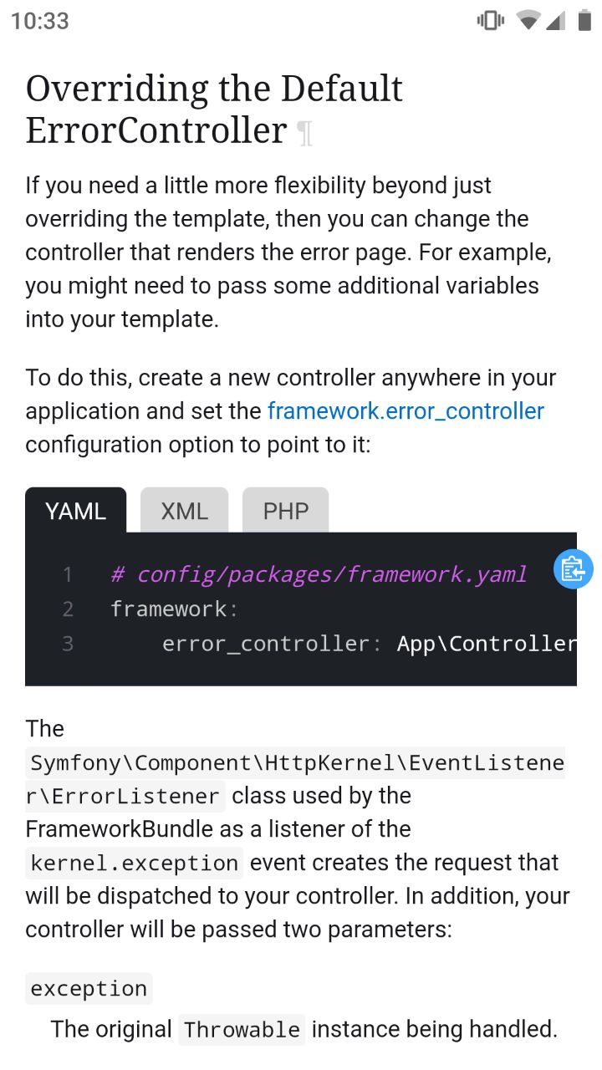This screenshot has width=602, height=1070.
Task: Tap the vibrate mode status icon
Action: click(x=491, y=20)
